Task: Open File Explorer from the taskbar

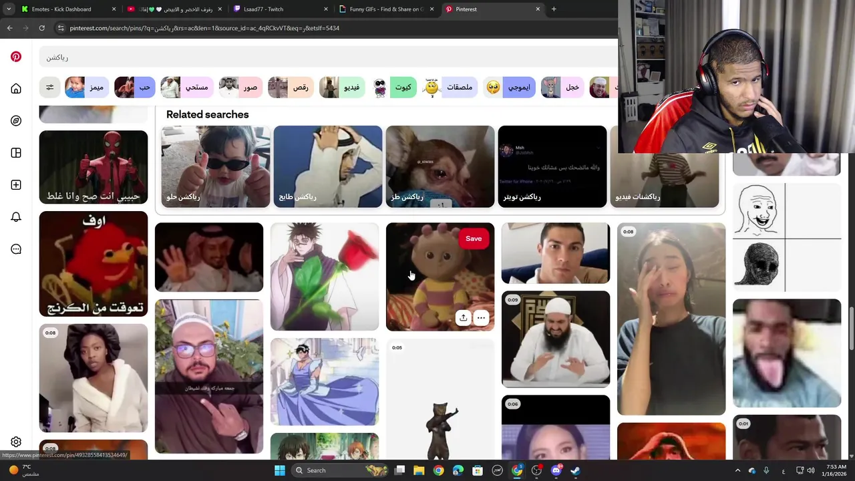Action: click(419, 470)
